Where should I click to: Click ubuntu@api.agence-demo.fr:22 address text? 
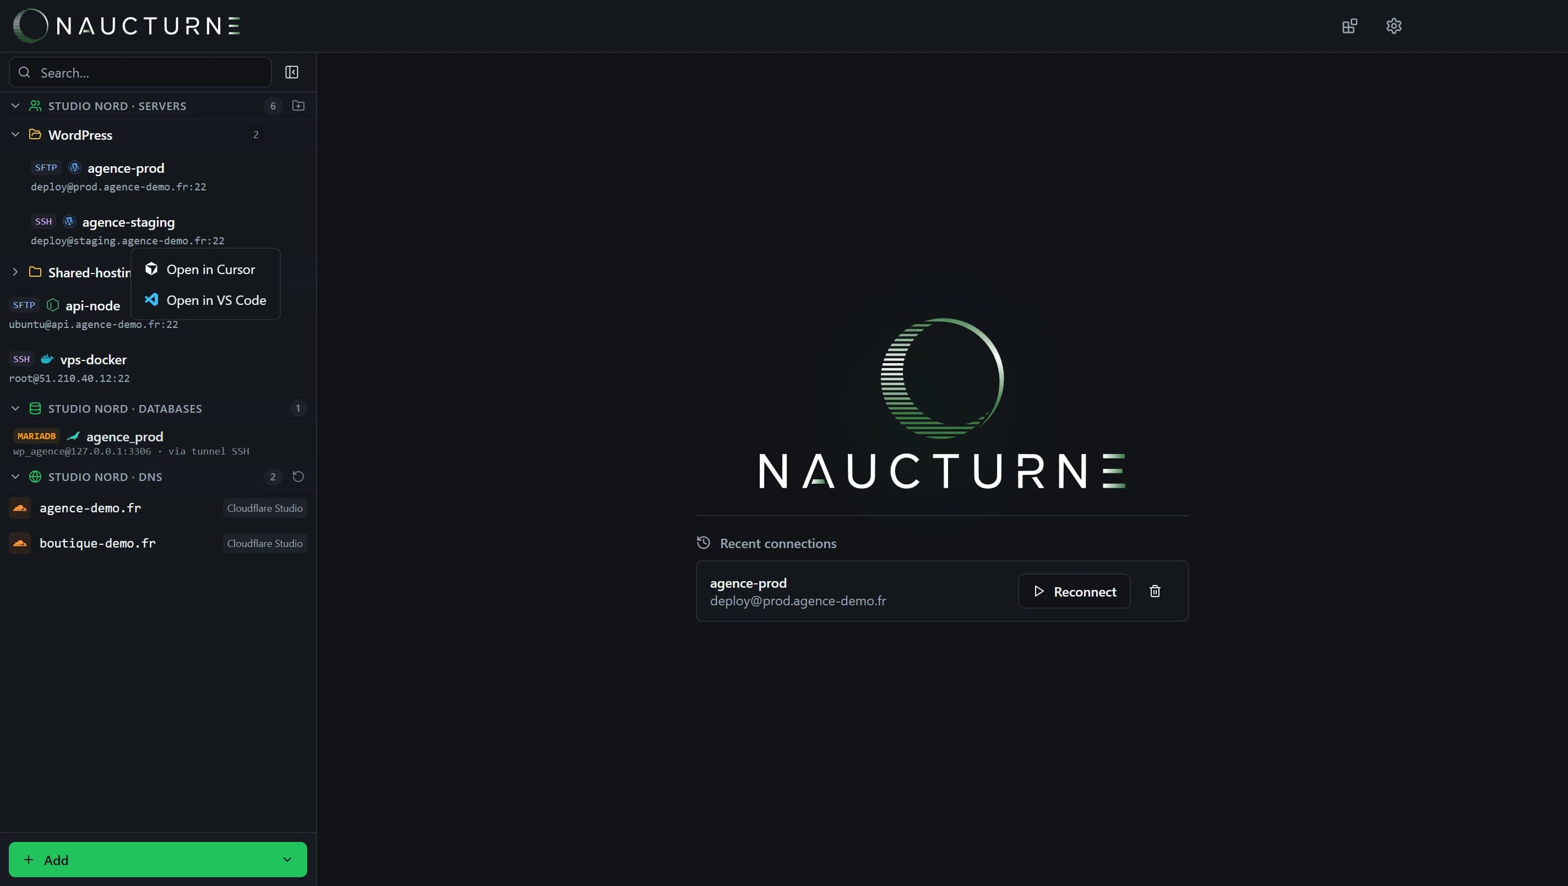tap(94, 324)
